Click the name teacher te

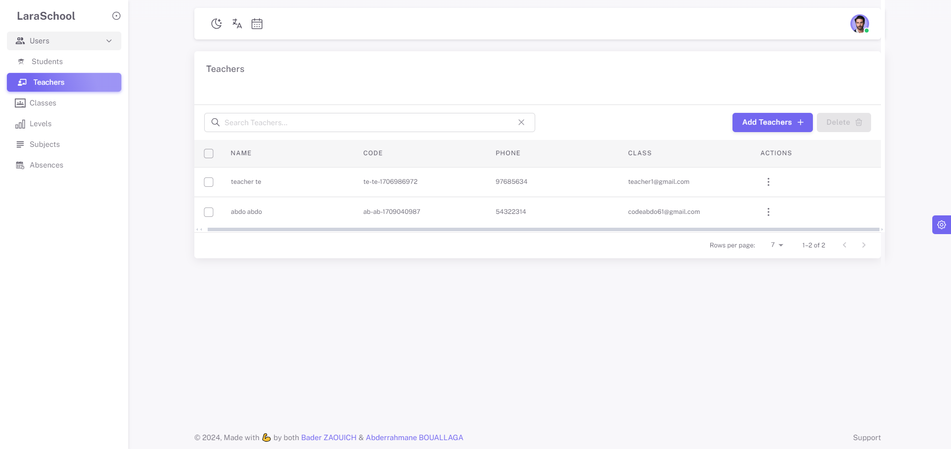246,182
